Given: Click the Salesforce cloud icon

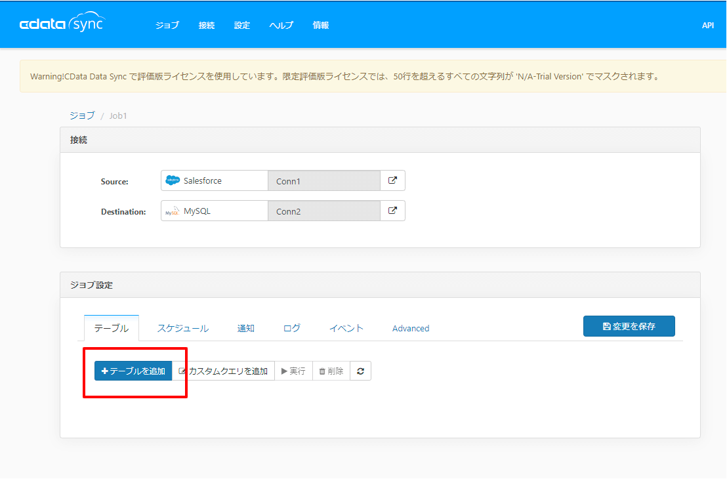Looking at the screenshot, I should pyautogui.click(x=173, y=180).
